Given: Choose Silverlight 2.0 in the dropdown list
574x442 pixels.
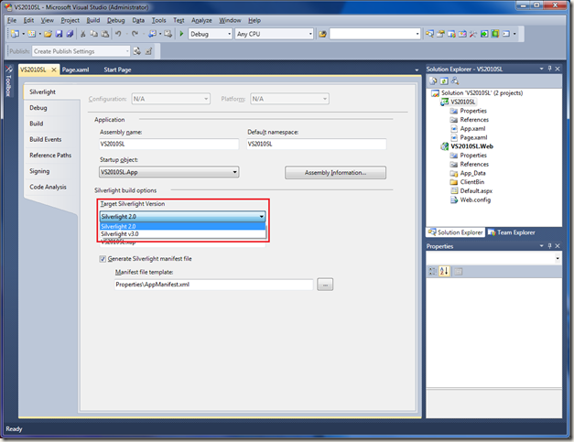Looking at the screenshot, I should click(183, 226).
